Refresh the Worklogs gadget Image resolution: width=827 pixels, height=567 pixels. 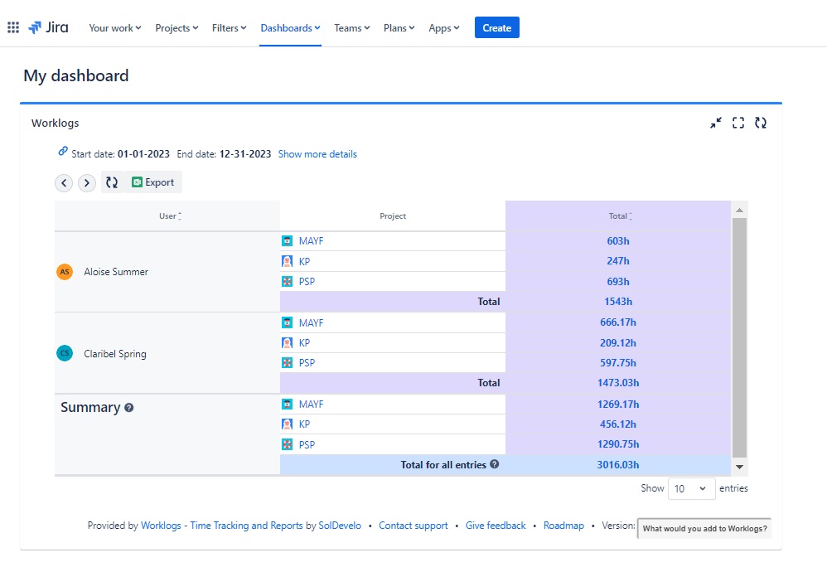click(761, 123)
